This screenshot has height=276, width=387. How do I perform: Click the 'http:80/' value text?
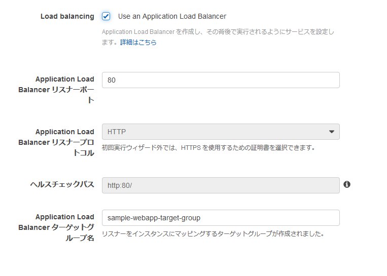120,185
